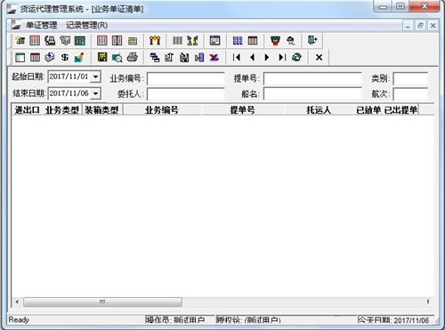445x330 pixels.
Task: Open 结束日期 date dropdown
Action: [x=95, y=93]
